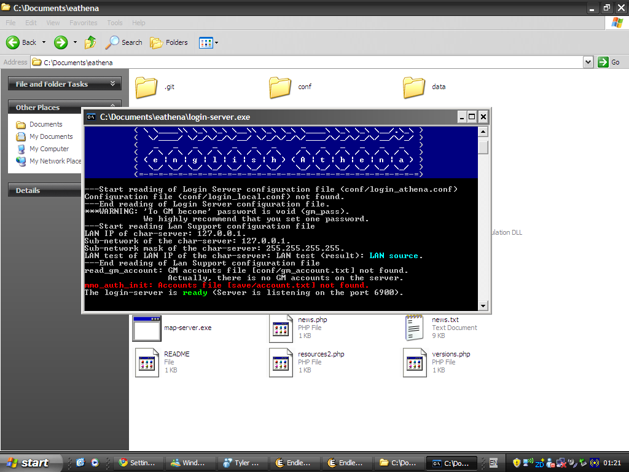629x472 pixels.
Task: Click the Back navigation arrow icon
Action: [14, 42]
